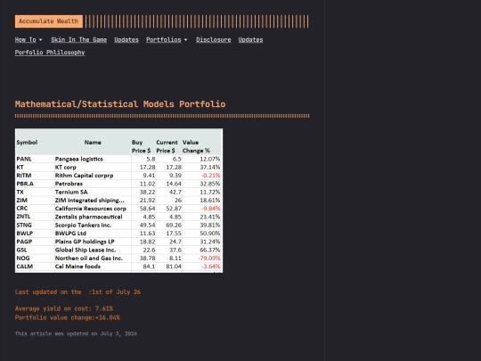Open the Updates link after Skin In The Game
Screen dimensions: 481x361
tap(126, 39)
